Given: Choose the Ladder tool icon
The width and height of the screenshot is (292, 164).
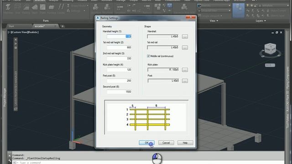Looking at the screenshot, I should (x=61, y=9).
